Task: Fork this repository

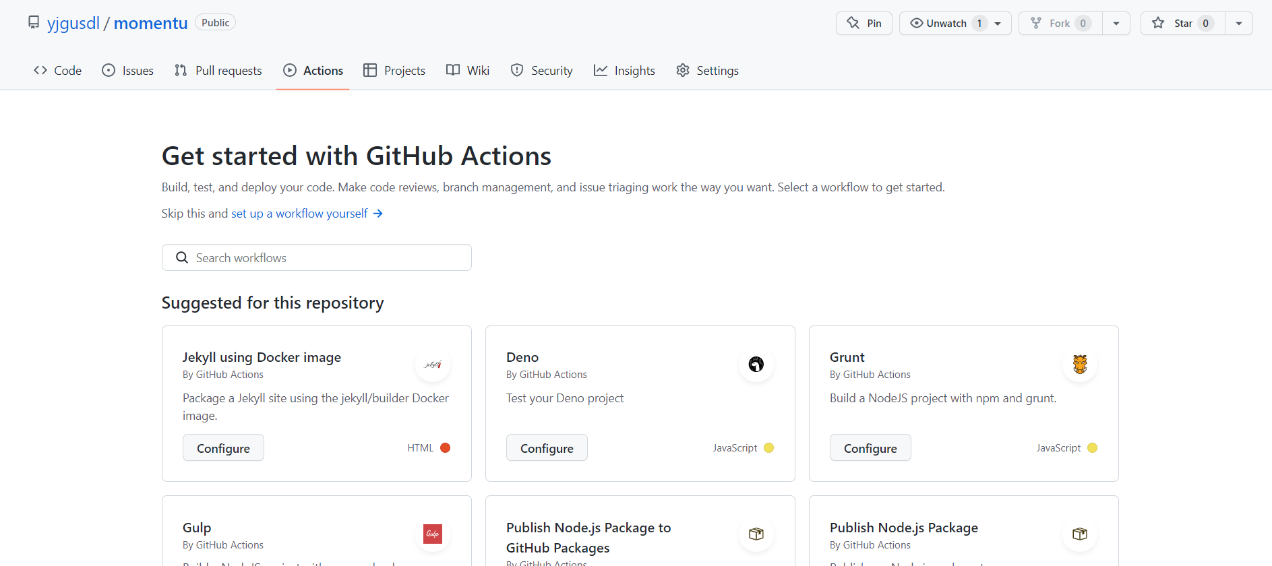Action: tap(1060, 23)
